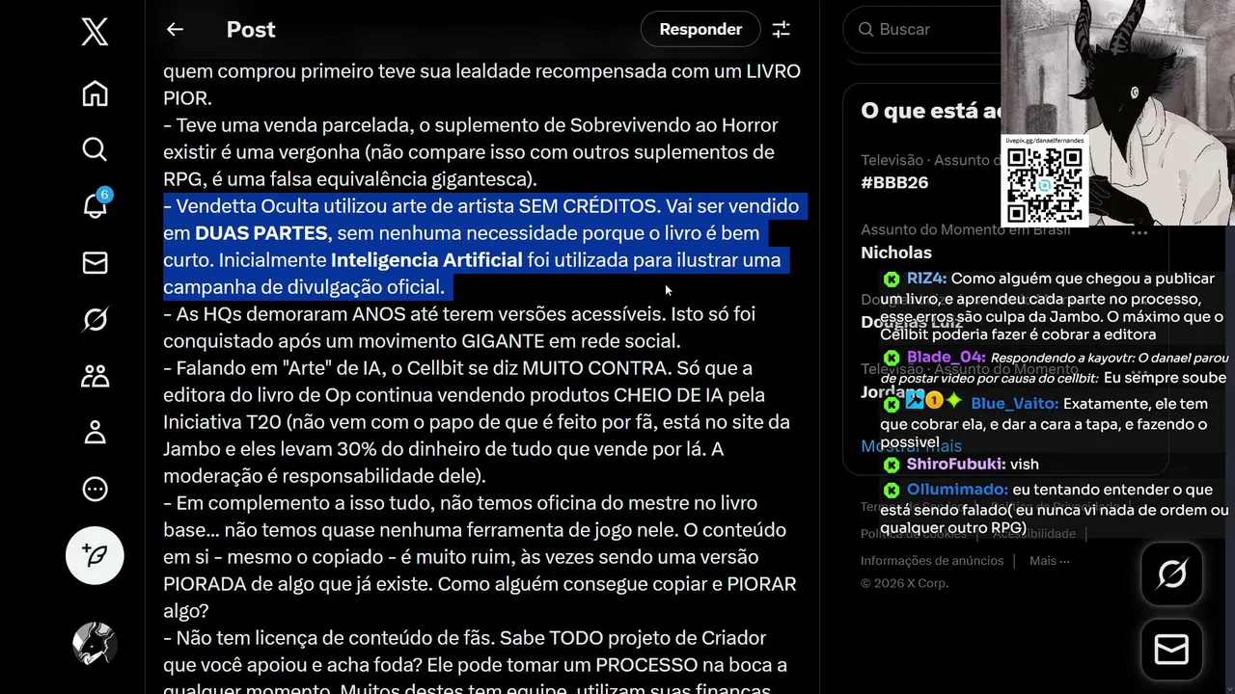Click username Ollumimado in chat overlay
The image size is (1235, 694).
pyautogui.click(x=957, y=490)
